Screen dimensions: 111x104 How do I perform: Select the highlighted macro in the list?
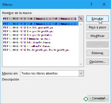[x=41, y=24]
